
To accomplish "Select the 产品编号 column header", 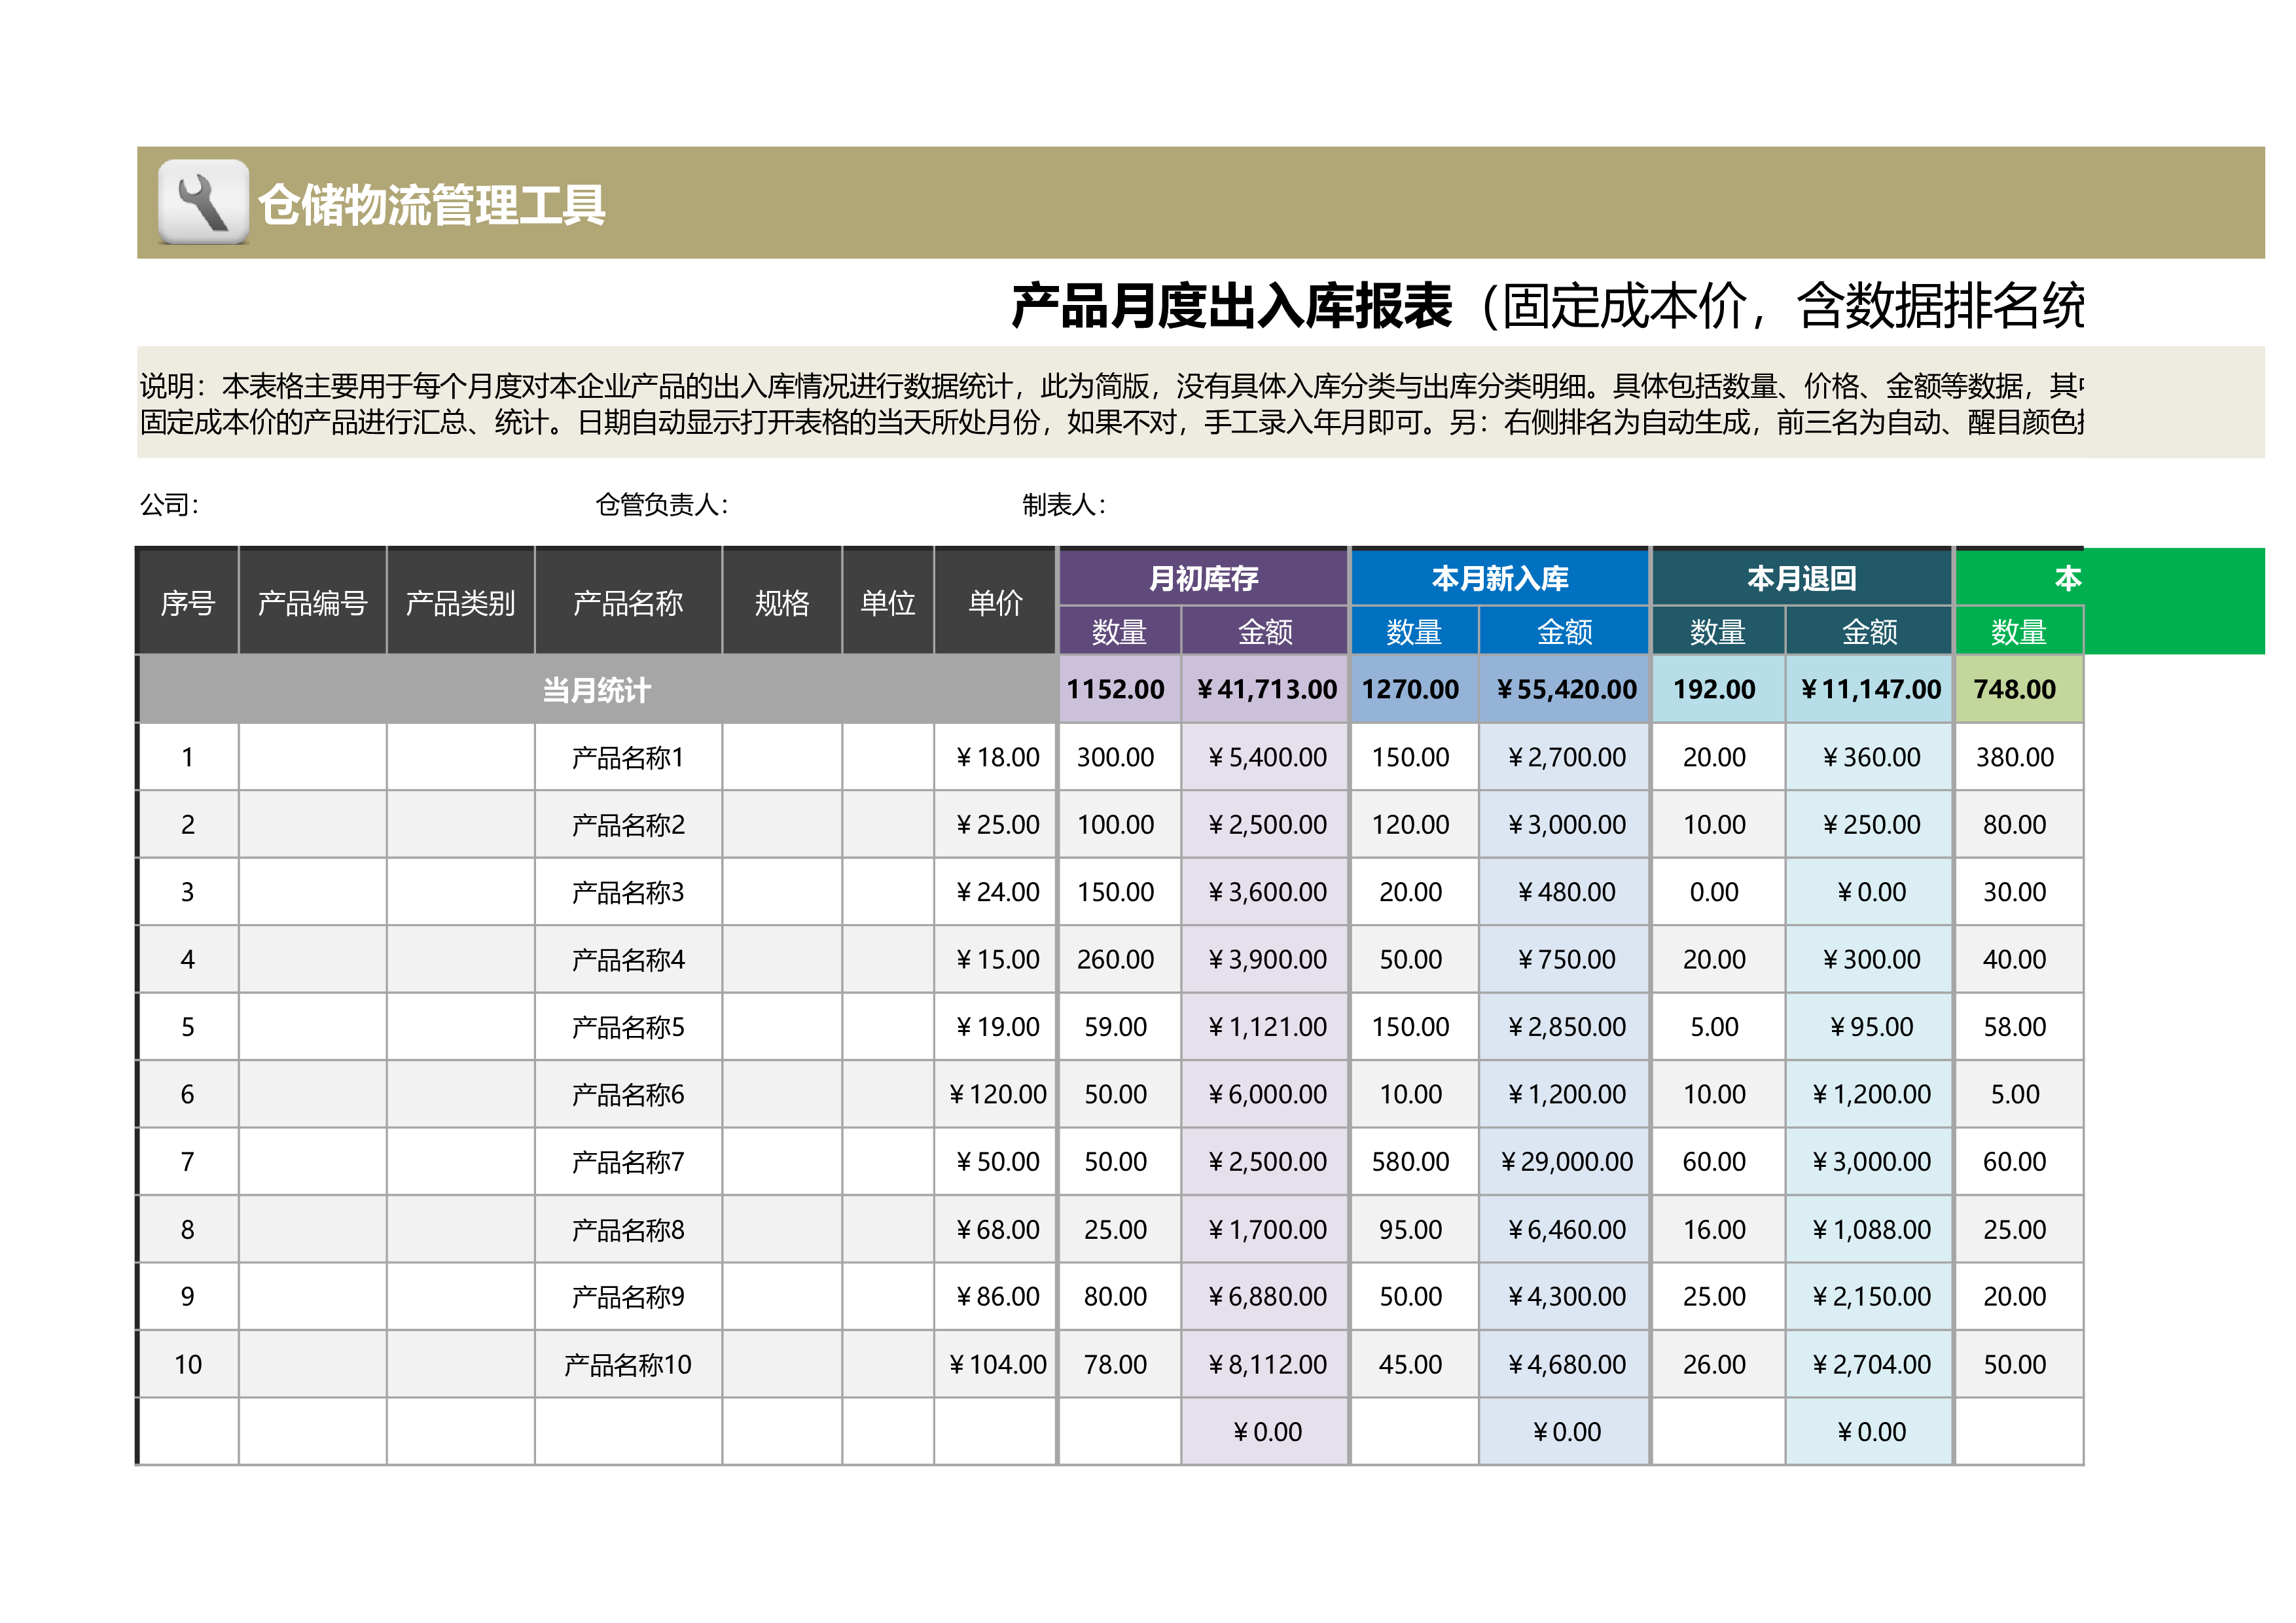I will pos(313,602).
